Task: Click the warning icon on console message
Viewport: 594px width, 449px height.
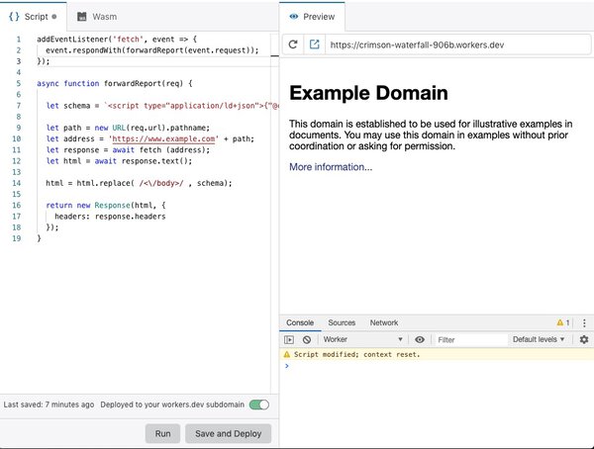Action: 287,355
